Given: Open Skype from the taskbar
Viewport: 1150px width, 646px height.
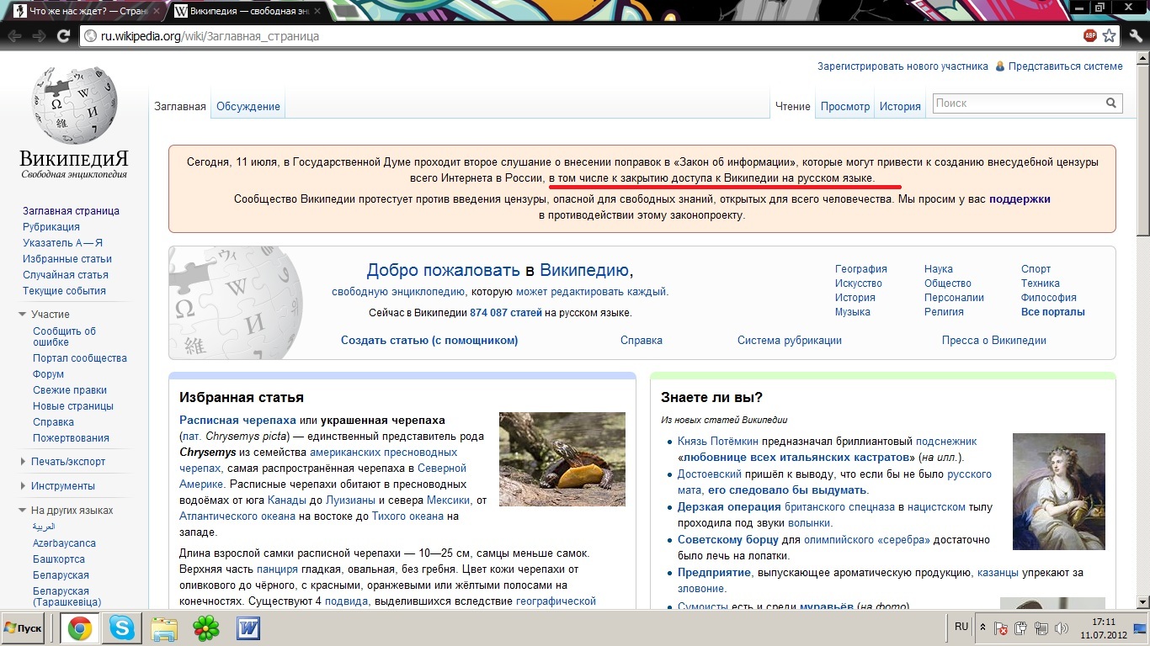Looking at the screenshot, I should tap(121, 628).
